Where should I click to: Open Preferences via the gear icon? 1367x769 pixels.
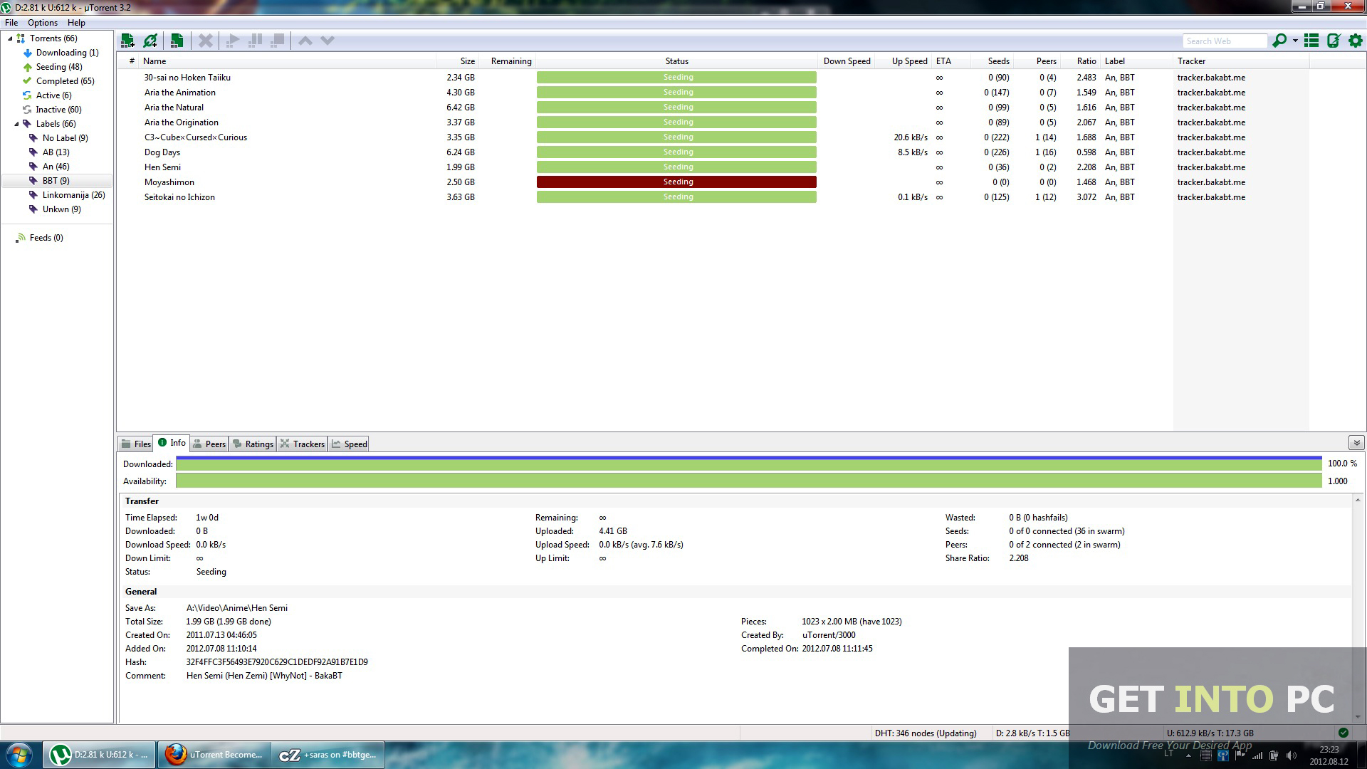(1356, 41)
